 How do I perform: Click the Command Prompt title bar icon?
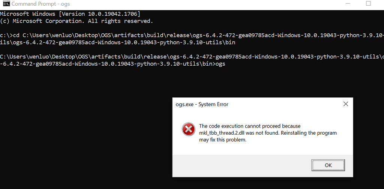click(x=5, y=4)
